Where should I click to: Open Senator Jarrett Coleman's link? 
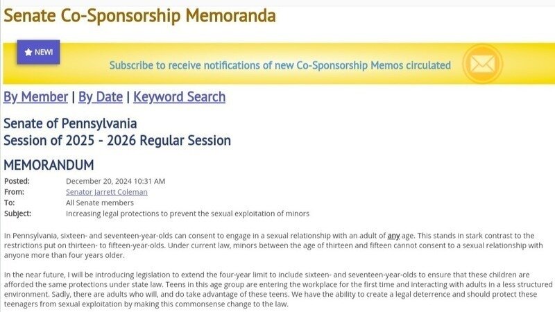click(106, 191)
